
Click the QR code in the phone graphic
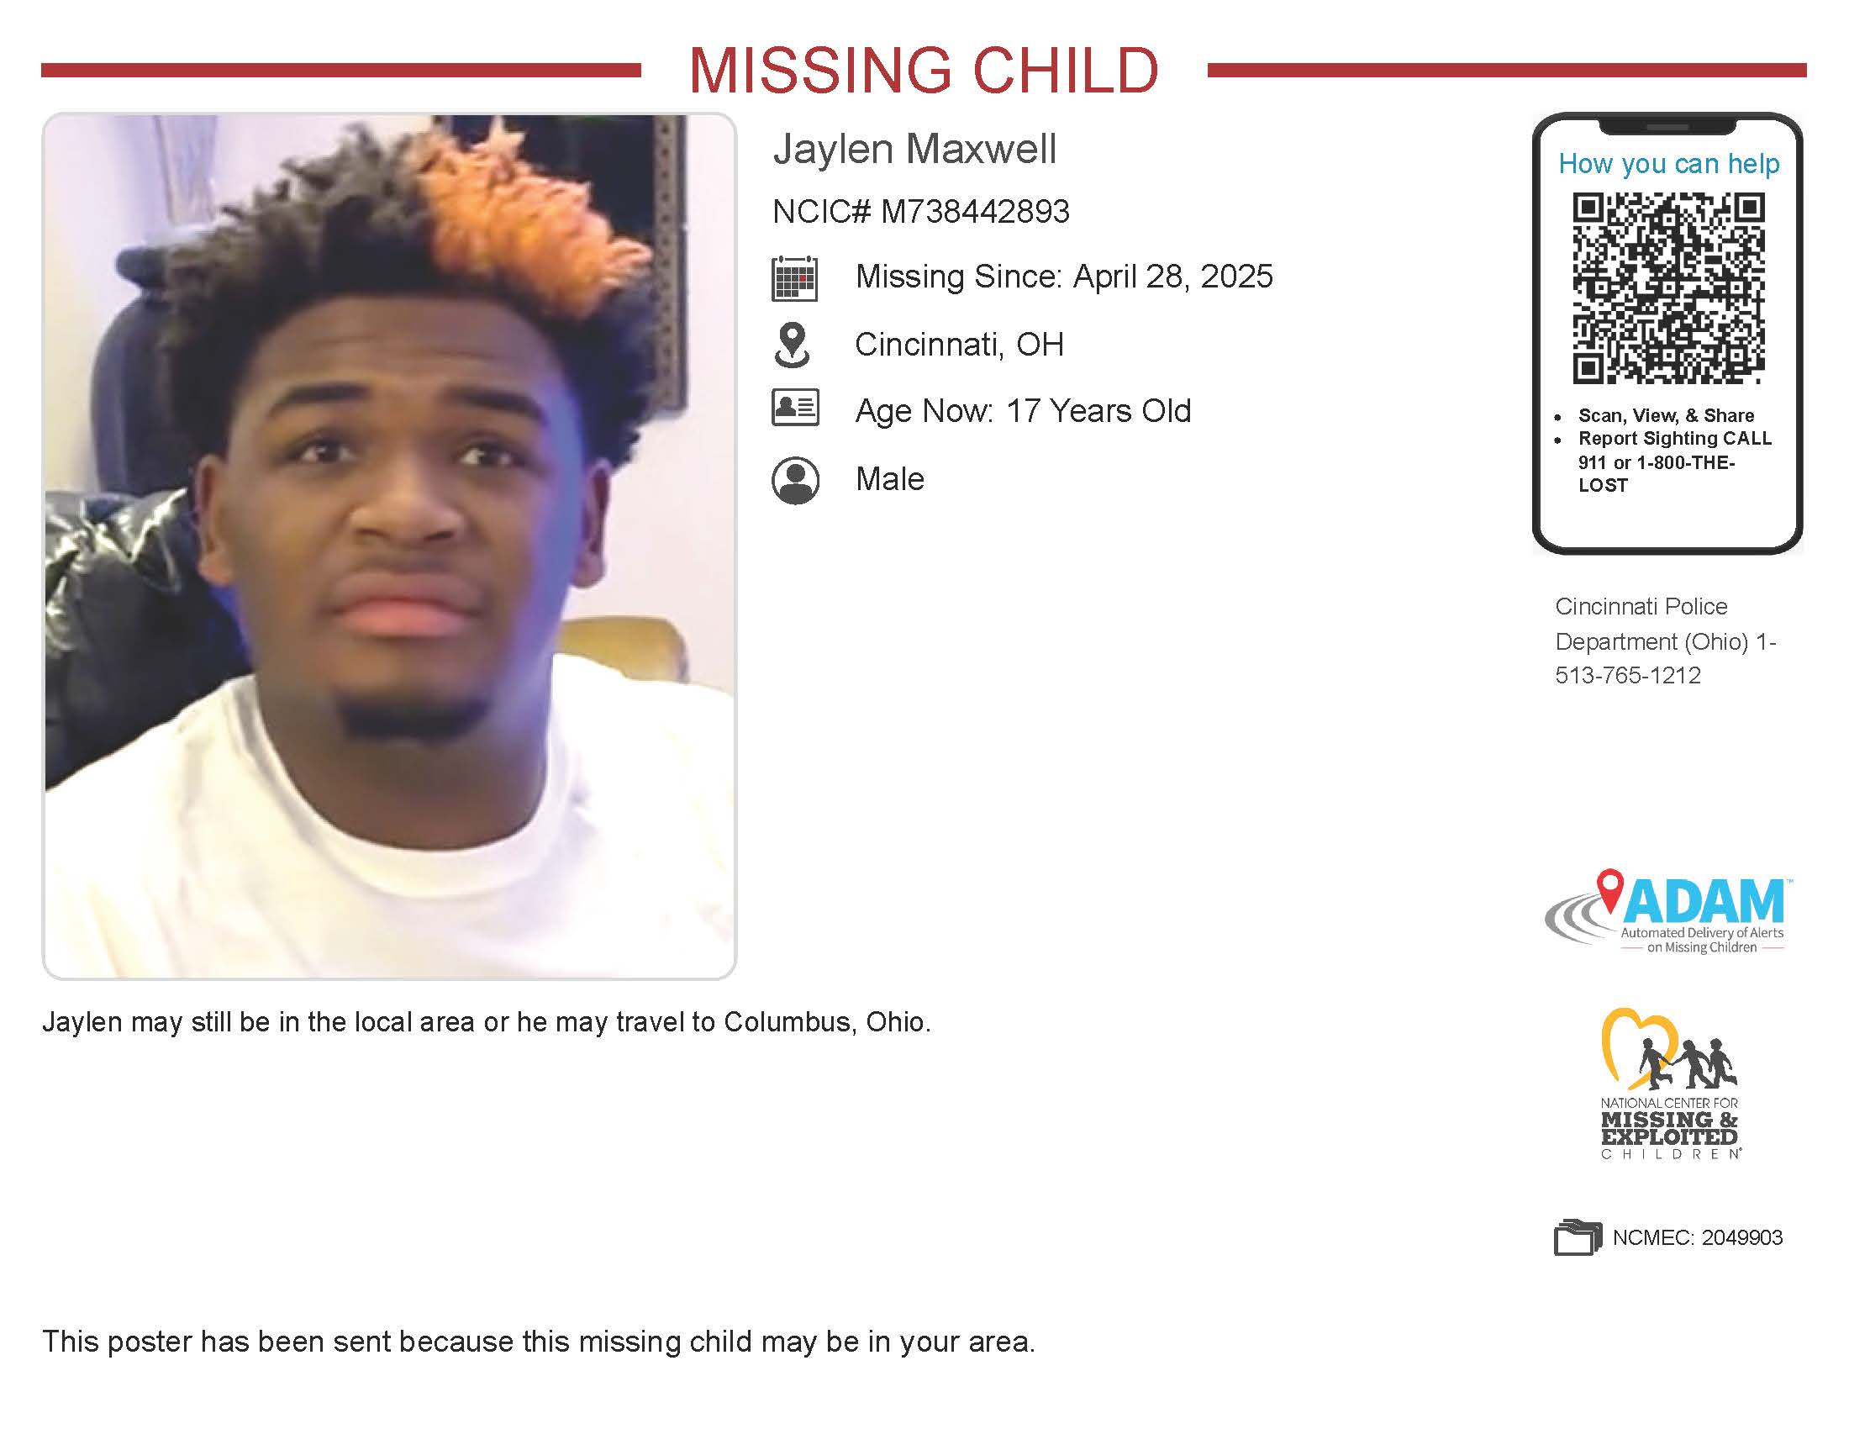1667,288
